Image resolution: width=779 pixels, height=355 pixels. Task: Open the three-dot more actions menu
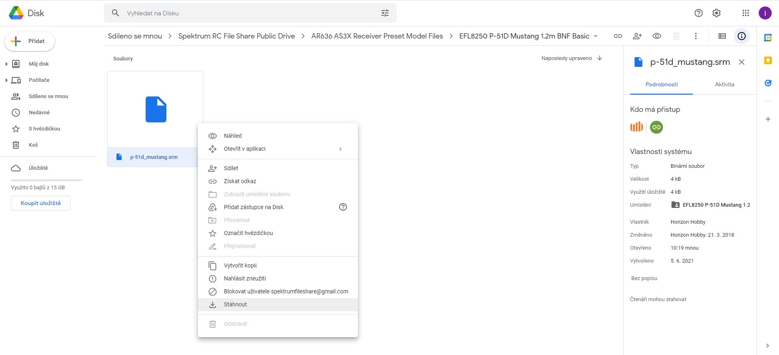[x=695, y=36]
